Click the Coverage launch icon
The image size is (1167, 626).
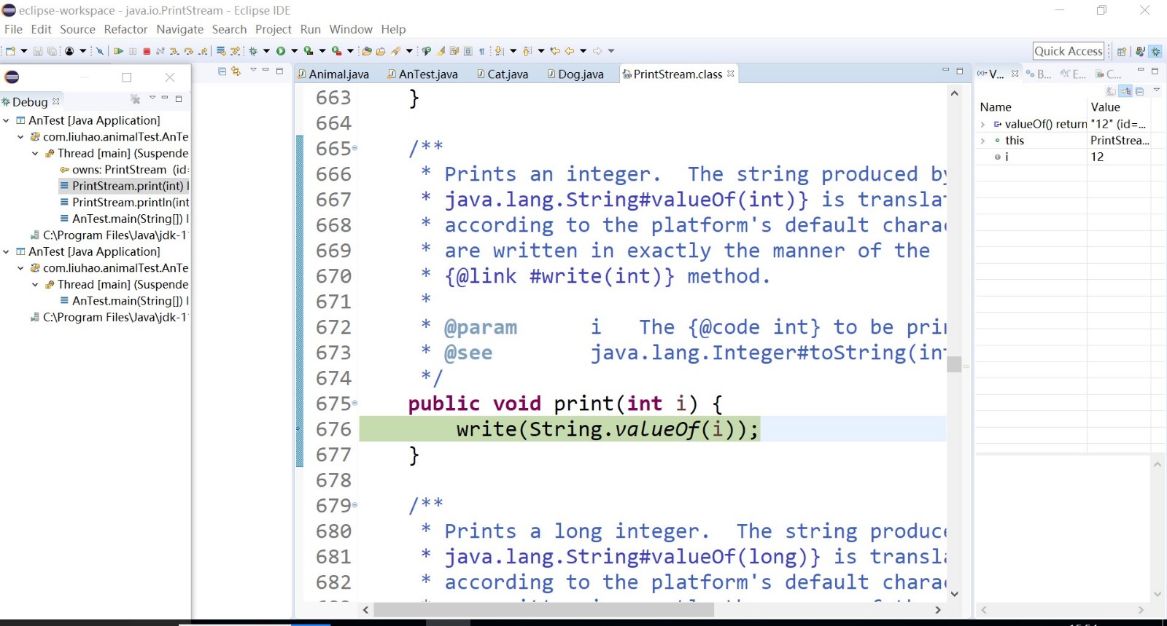pyautogui.click(x=309, y=51)
